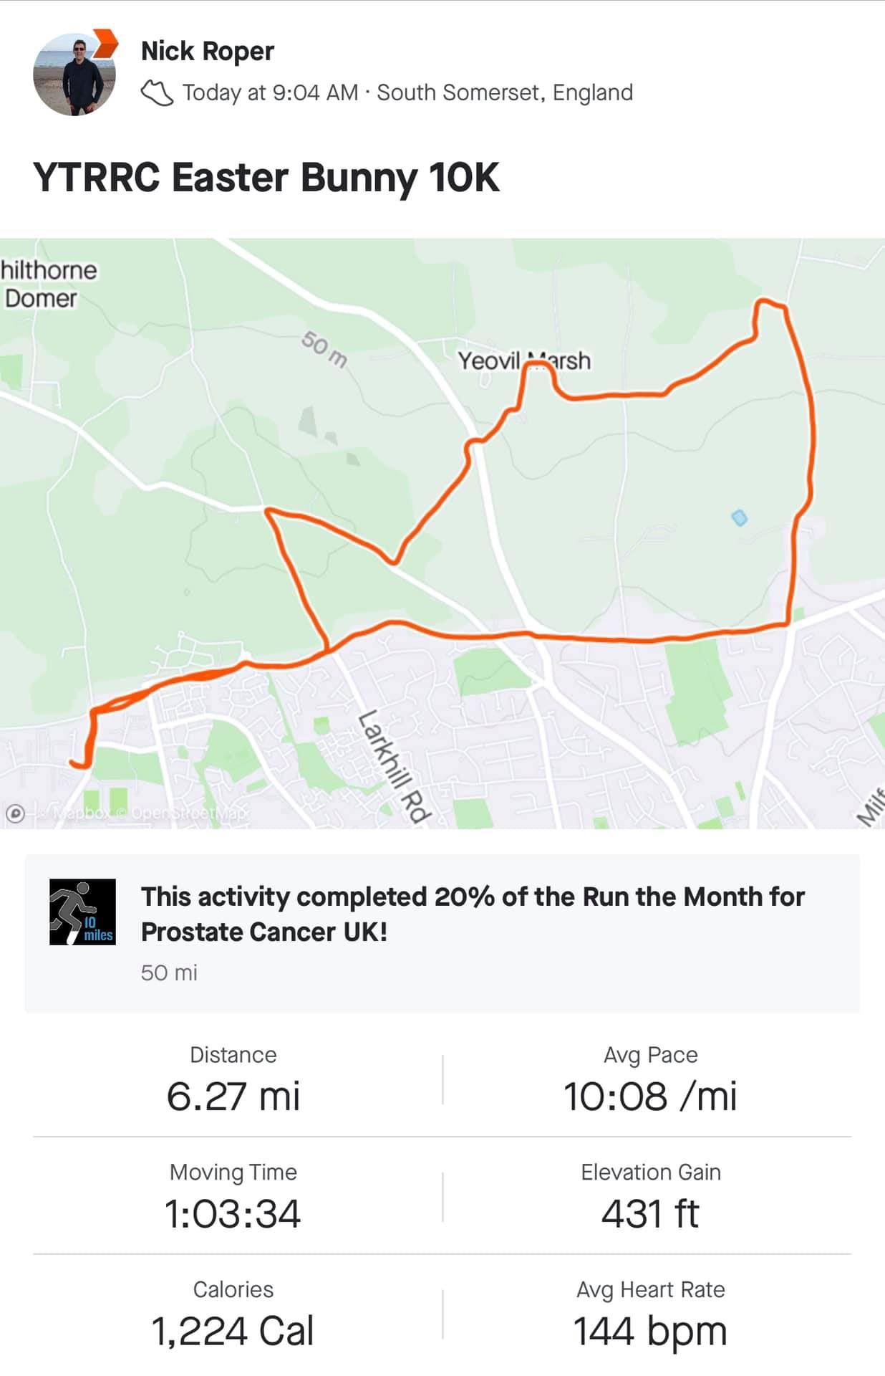Select the Elevation Gain 431 ft stat
Image resolution: width=885 pixels, height=1376 pixels.
pos(650,1197)
